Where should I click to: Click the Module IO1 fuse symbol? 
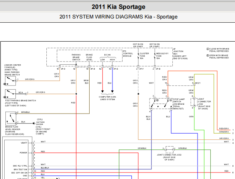[x=155, y=56]
